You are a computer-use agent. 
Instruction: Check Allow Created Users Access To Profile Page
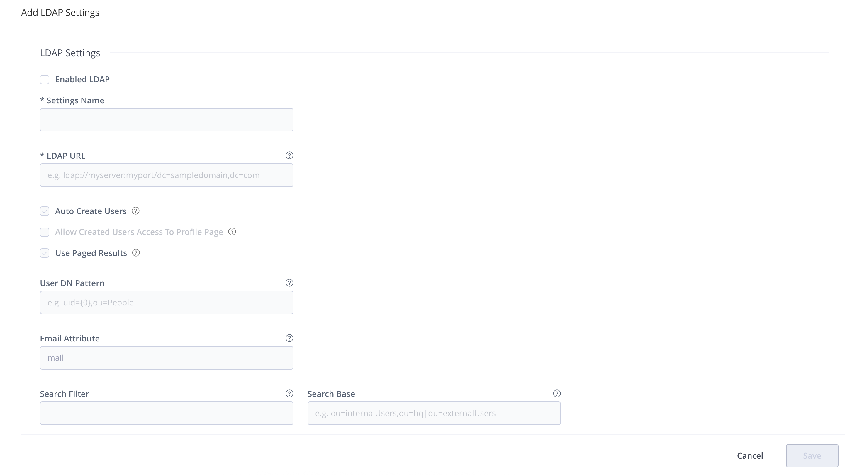pos(45,232)
